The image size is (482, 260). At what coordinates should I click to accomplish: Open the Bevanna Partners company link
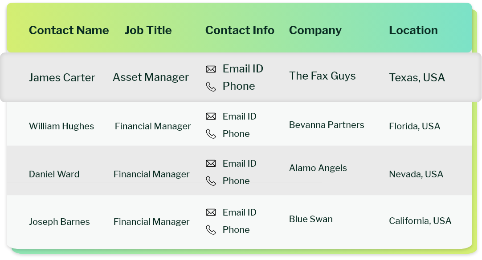(x=327, y=125)
